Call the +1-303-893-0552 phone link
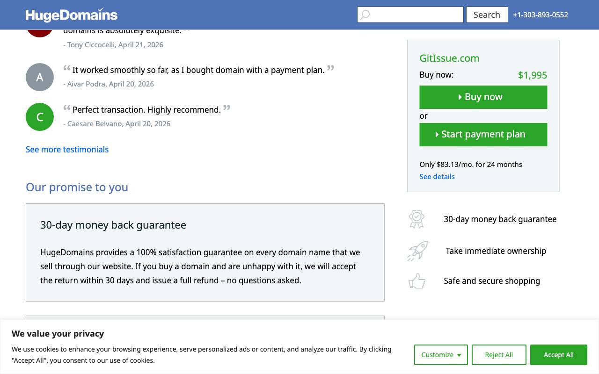 pyautogui.click(x=541, y=14)
